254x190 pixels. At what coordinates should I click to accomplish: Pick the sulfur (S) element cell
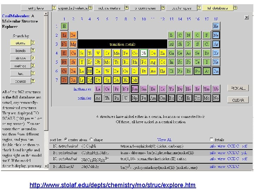197,44
